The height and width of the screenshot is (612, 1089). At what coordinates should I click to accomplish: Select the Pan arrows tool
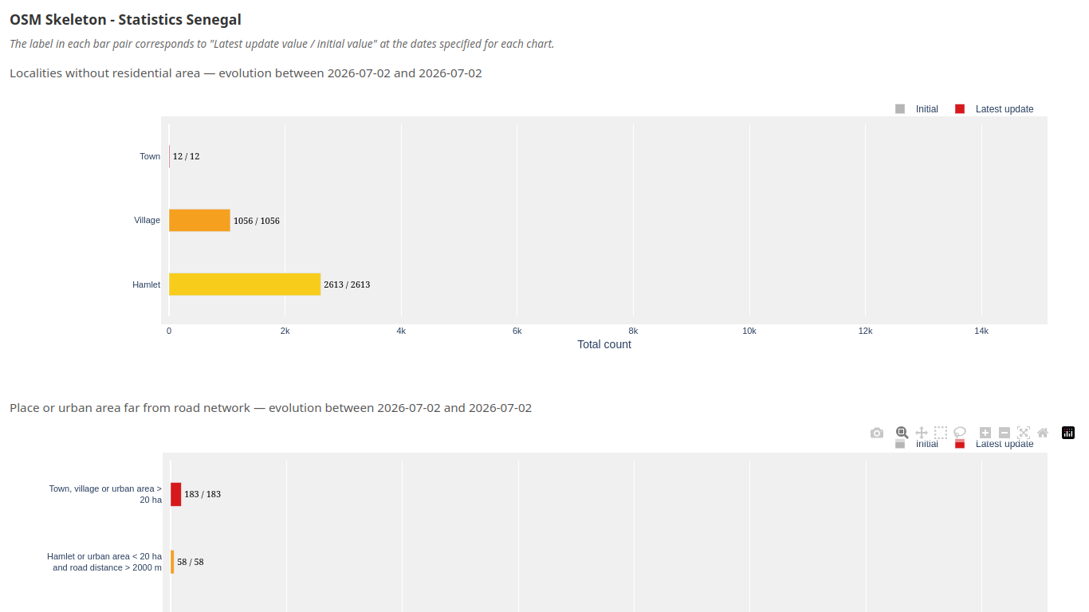(x=922, y=433)
